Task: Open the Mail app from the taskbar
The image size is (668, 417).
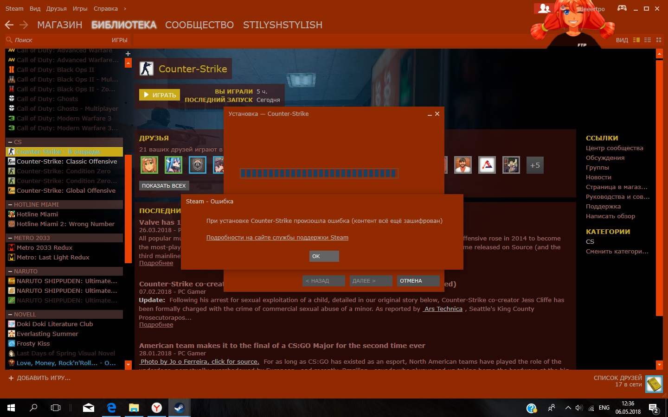Action: point(89,408)
